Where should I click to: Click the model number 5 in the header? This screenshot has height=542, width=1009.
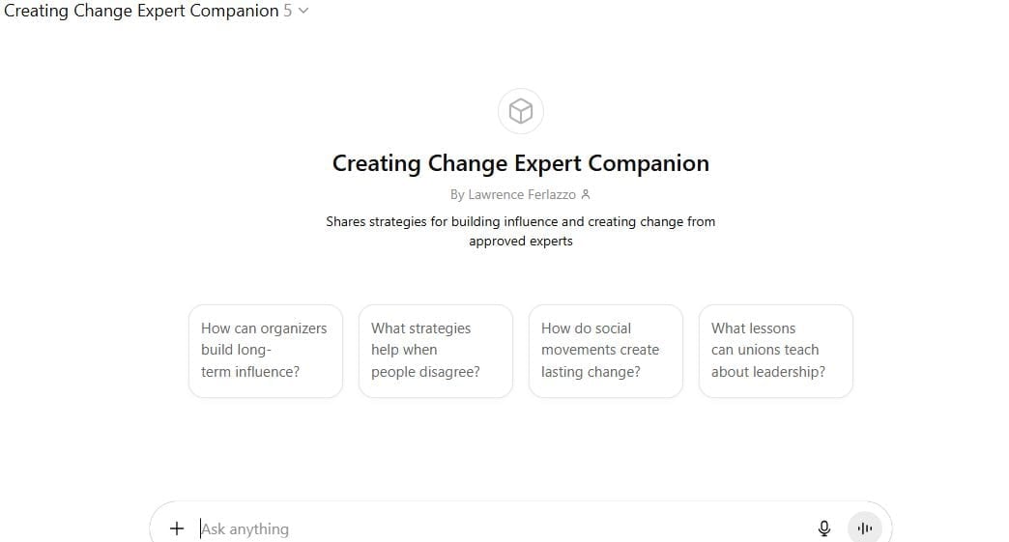click(288, 11)
